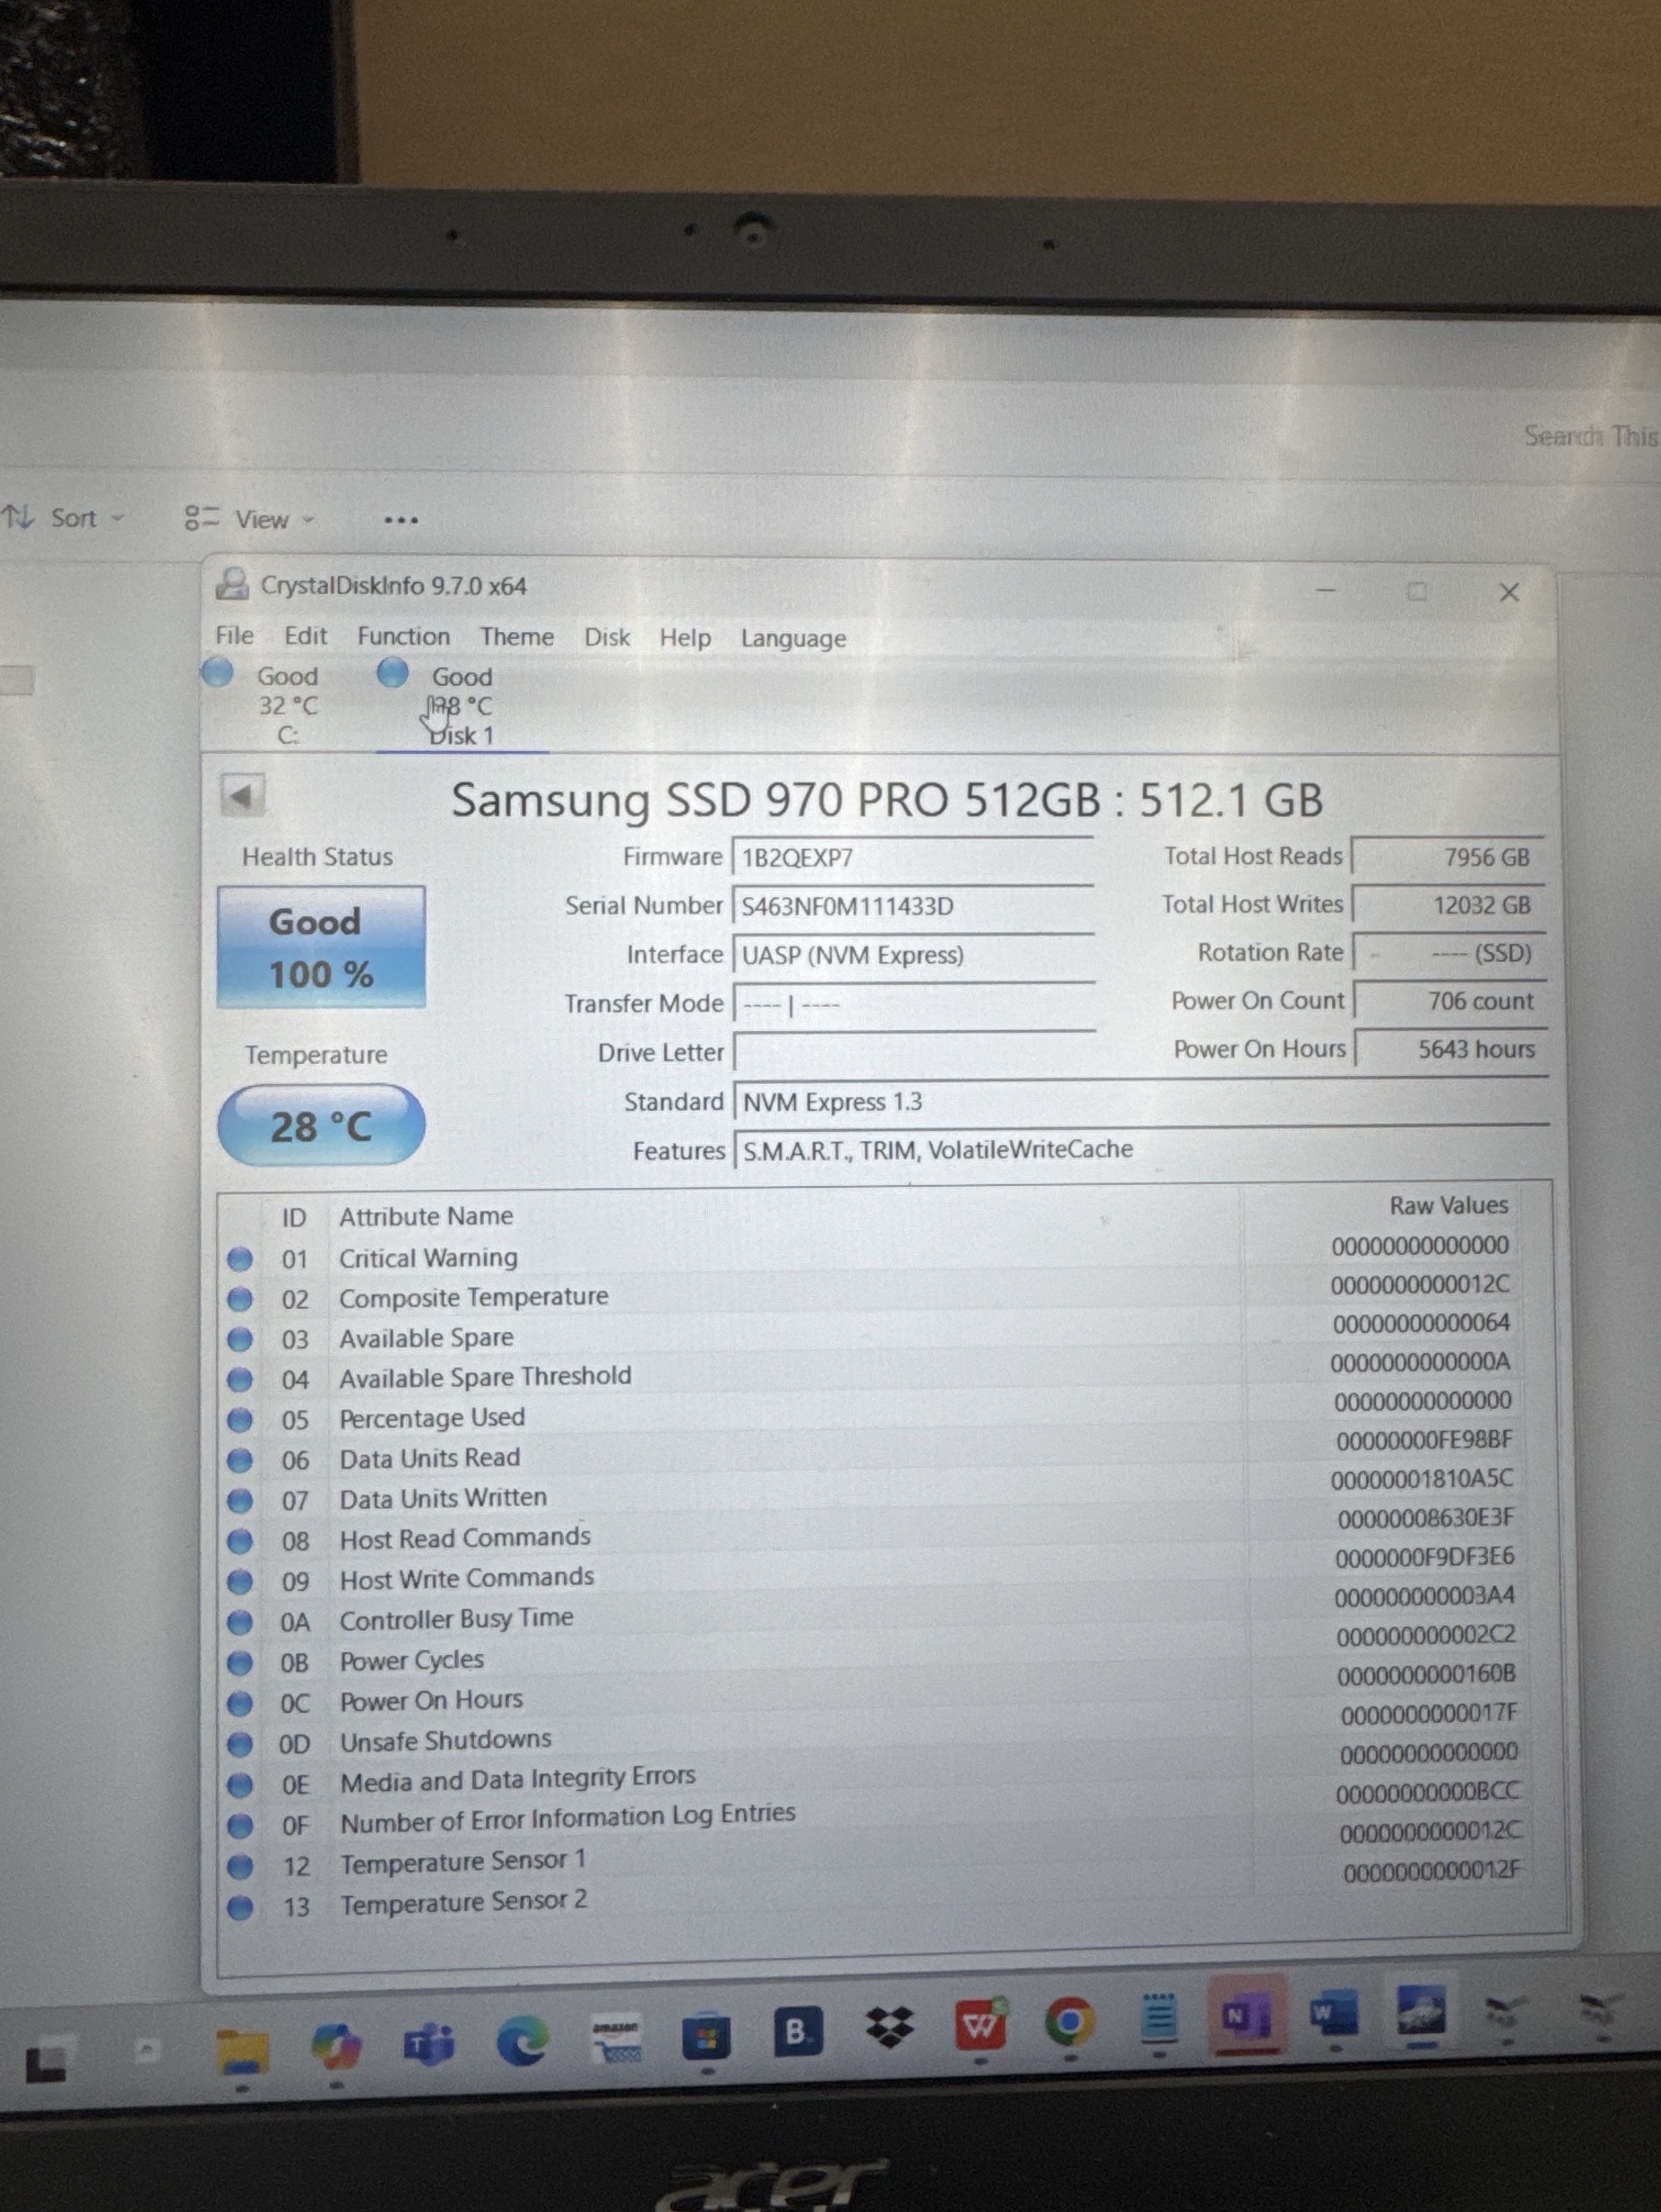
Task: Open Dropbox from the taskbar
Action: click(889, 2028)
